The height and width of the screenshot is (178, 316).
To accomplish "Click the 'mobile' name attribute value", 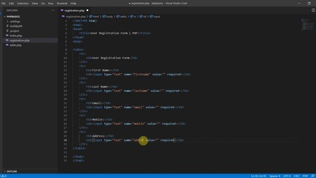I will (x=139, y=124).
